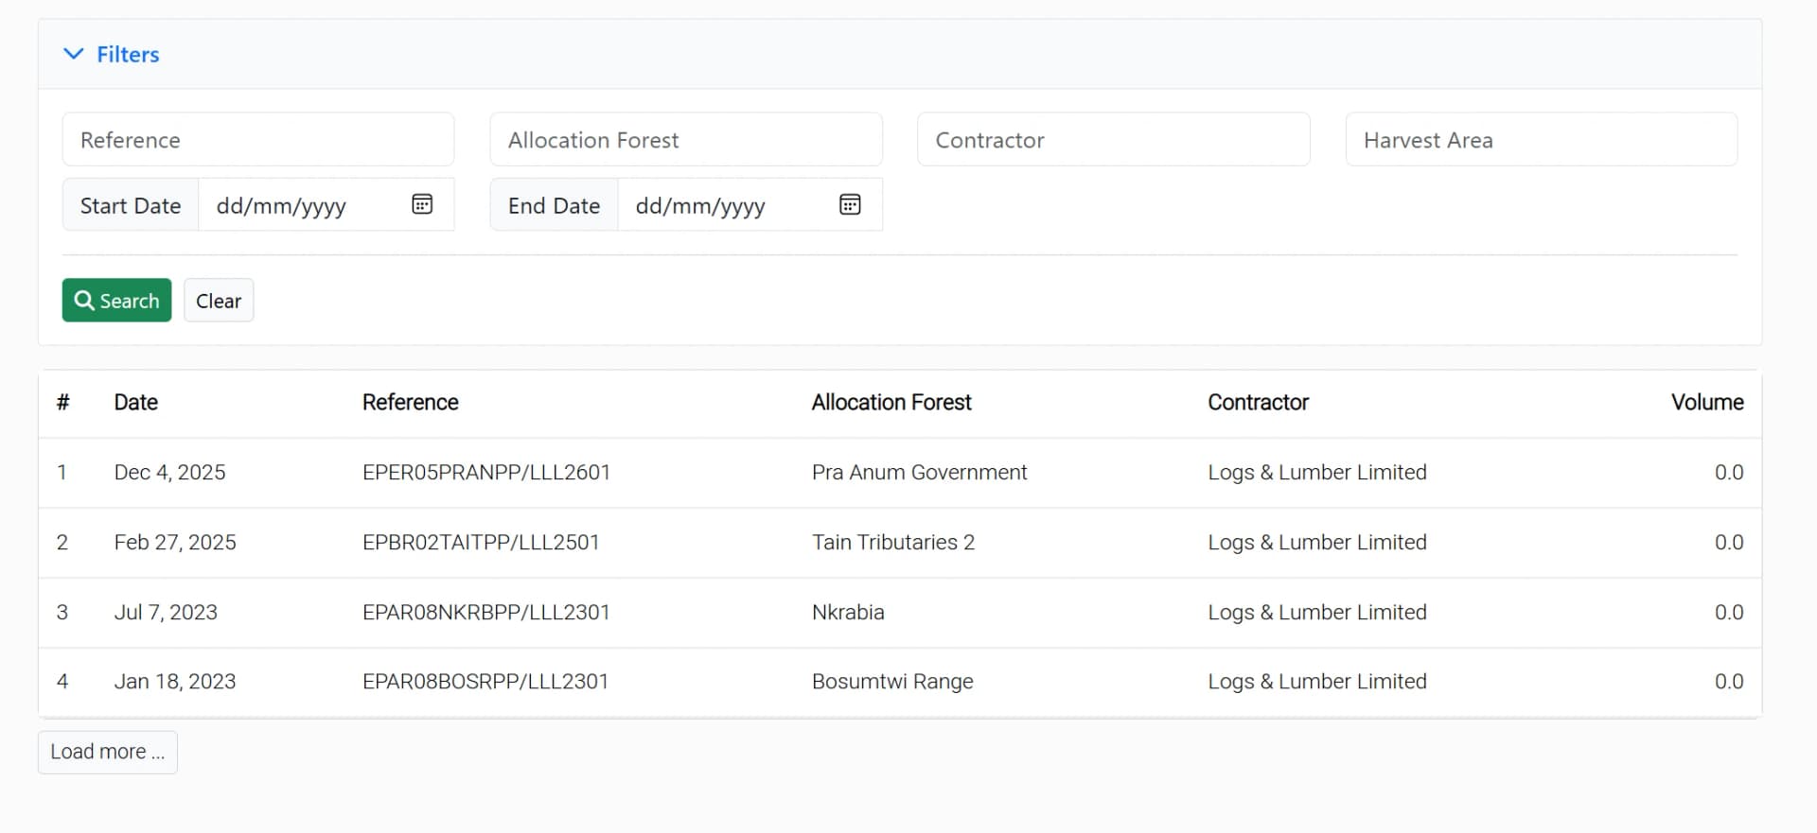Focus the Allocation Forest filter field
The width and height of the screenshot is (1817, 833).
686,140
